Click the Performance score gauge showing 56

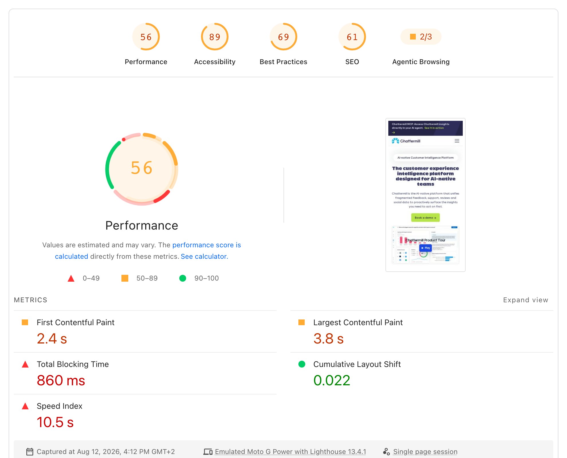146,37
